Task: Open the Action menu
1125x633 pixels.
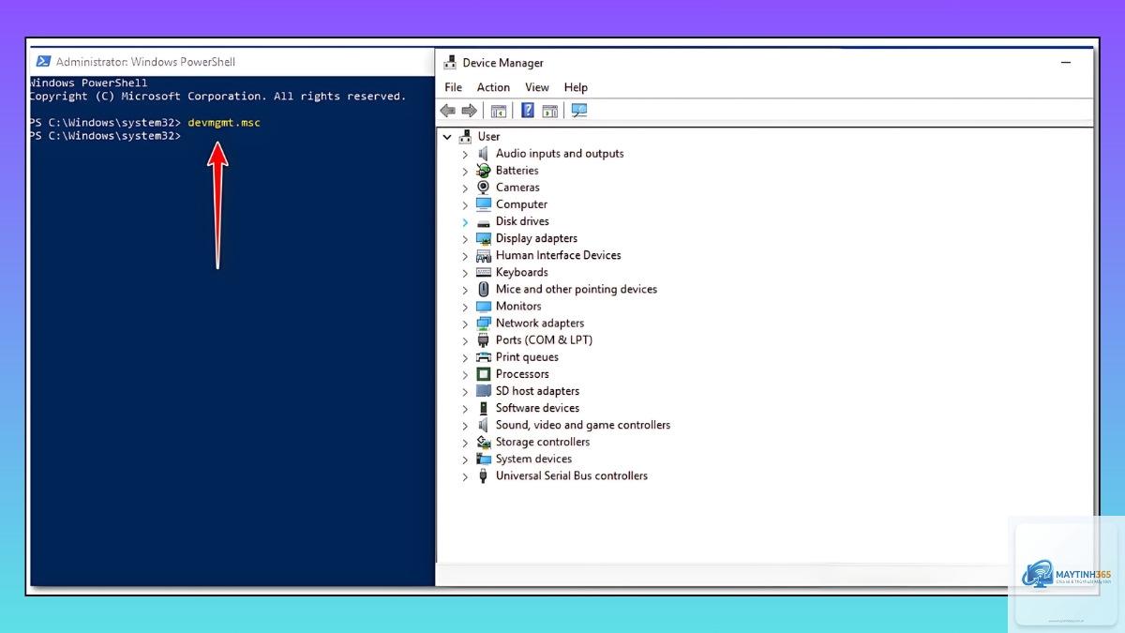Action: pyautogui.click(x=493, y=87)
